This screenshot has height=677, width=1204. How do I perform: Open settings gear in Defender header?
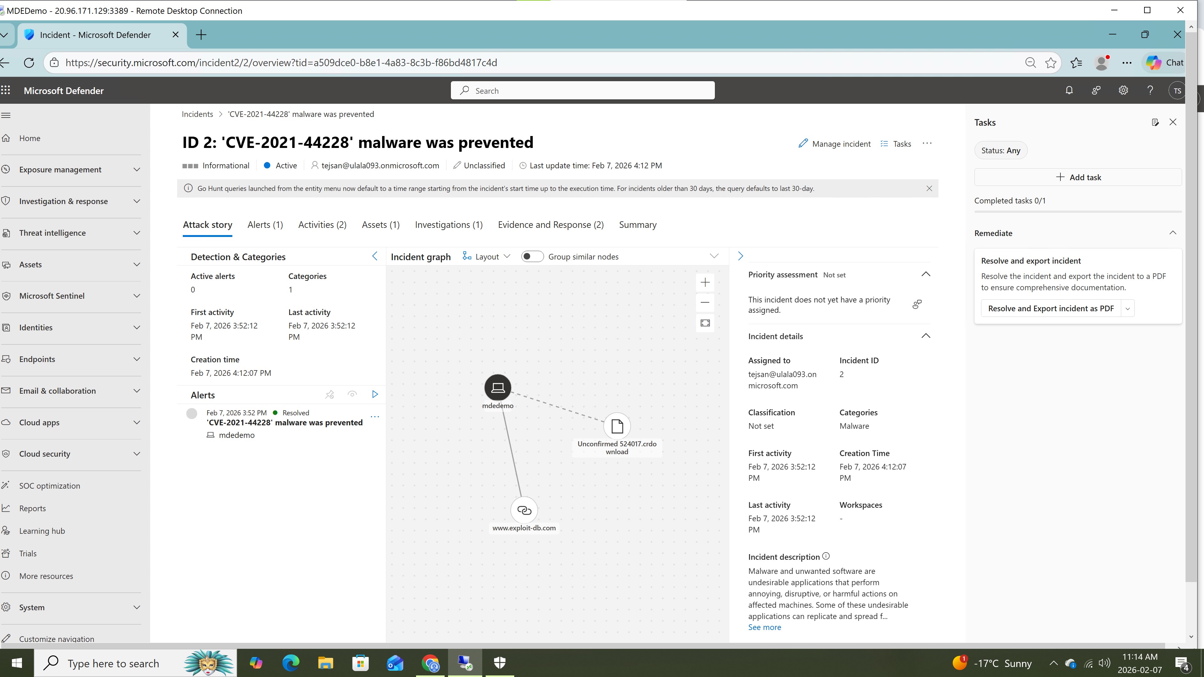(x=1123, y=91)
